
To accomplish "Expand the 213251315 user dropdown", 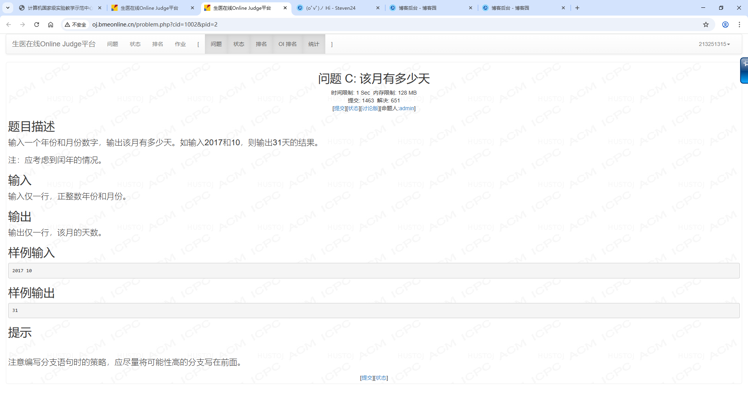I will tap(714, 44).
